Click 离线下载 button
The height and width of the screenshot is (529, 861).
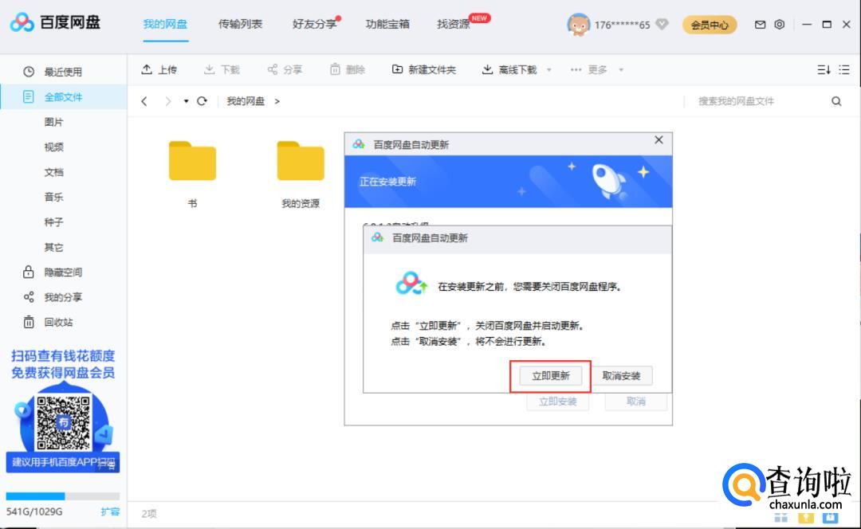[509, 69]
